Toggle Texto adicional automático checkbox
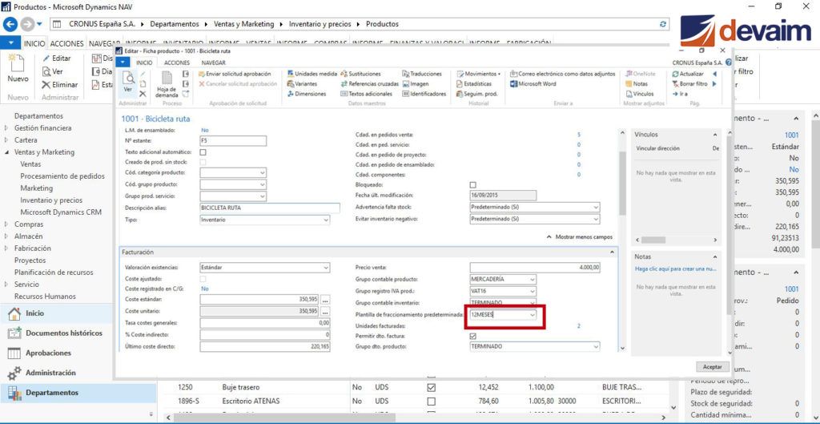Image resolution: width=820 pixels, height=424 pixels. coord(203,151)
